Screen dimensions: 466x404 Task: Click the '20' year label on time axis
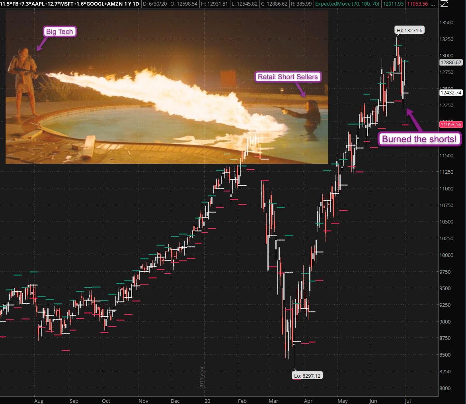pos(207,401)
